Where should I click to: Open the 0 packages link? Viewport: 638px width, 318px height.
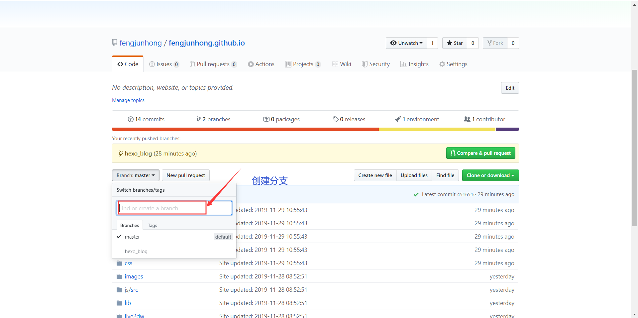281,119
